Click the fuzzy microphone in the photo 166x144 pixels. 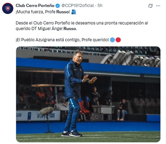pyautogui.click(x=47, y=111)
